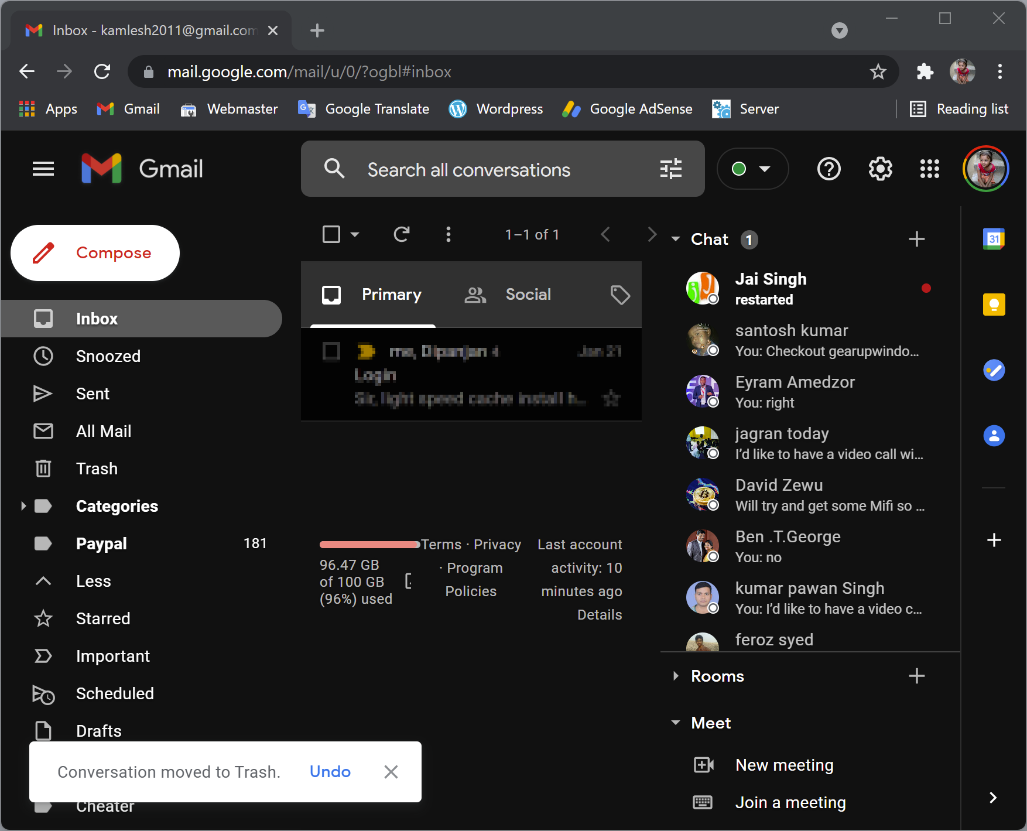This screenshot has width=1027, height=831.
Task: Collapse the Chat section
Action: 676,239
